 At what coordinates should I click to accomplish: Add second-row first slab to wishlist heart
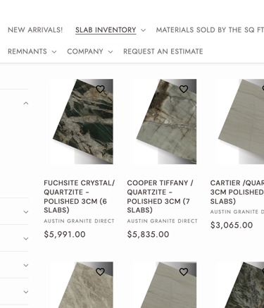pos(100,272)
